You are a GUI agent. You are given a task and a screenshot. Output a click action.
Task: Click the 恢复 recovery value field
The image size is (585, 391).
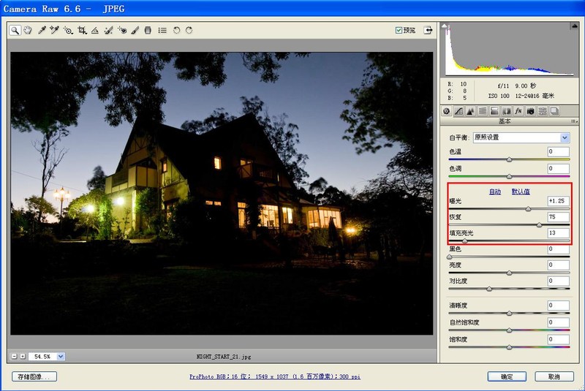558,217
